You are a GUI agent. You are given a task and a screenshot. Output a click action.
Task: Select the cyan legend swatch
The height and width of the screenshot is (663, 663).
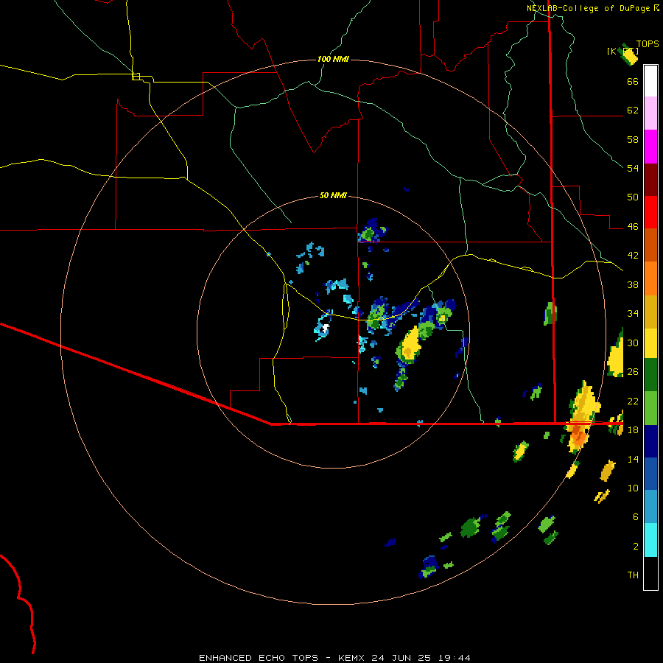650,541
